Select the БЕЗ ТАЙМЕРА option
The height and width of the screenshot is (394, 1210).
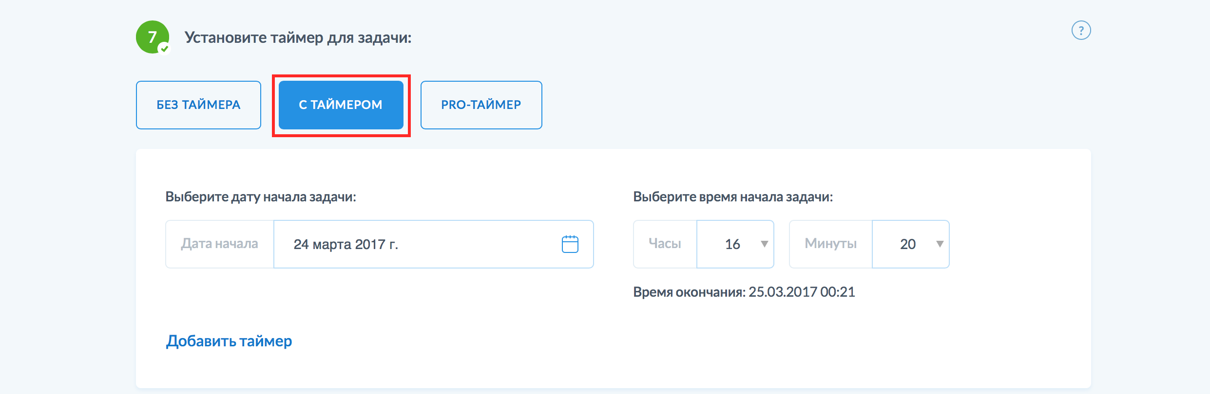(198, 105)
